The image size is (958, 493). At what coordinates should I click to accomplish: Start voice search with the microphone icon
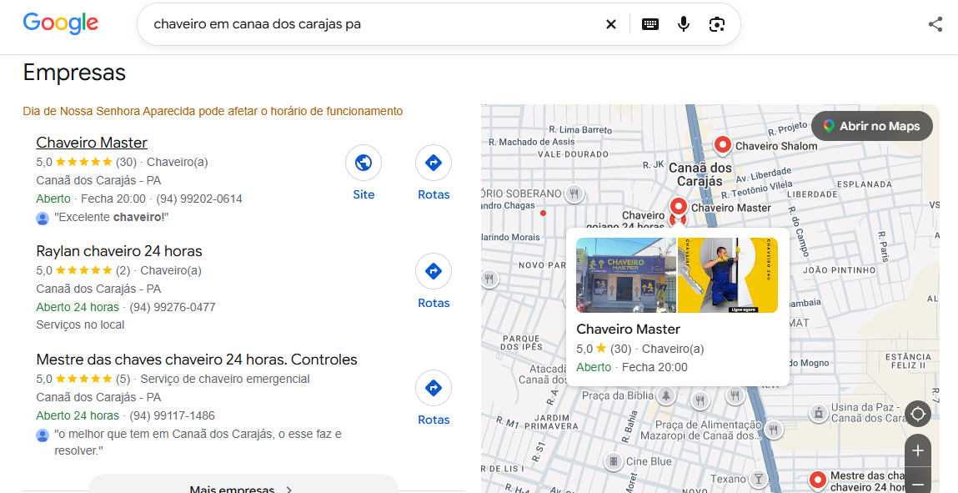(684, 24)
